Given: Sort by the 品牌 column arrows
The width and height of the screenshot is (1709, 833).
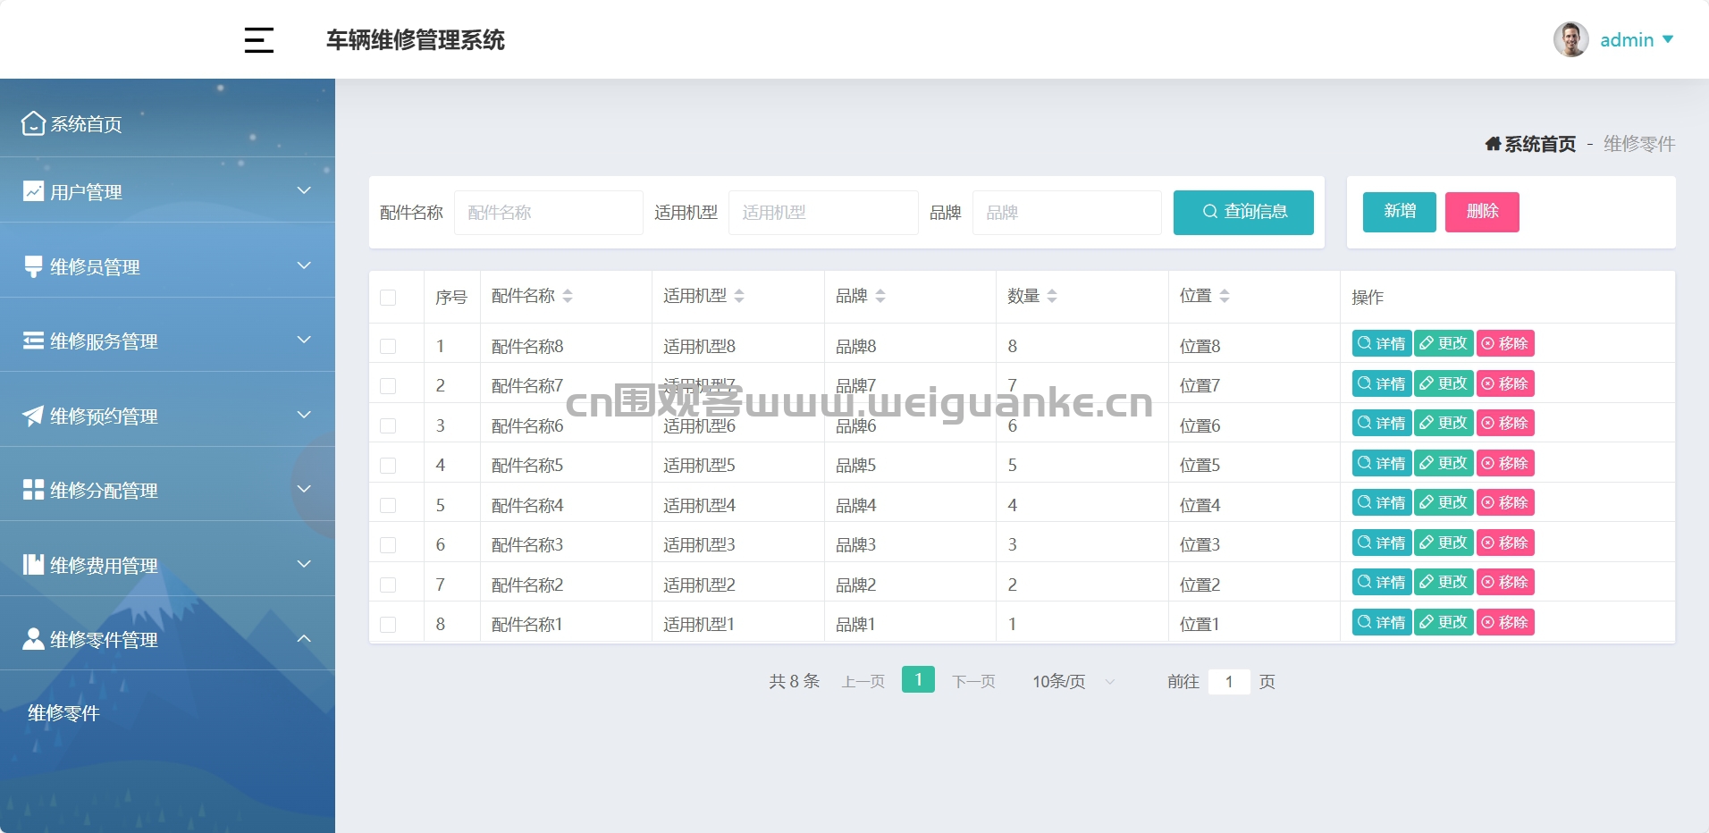Looking at the screenshot, I should click(x=880, y=296).
